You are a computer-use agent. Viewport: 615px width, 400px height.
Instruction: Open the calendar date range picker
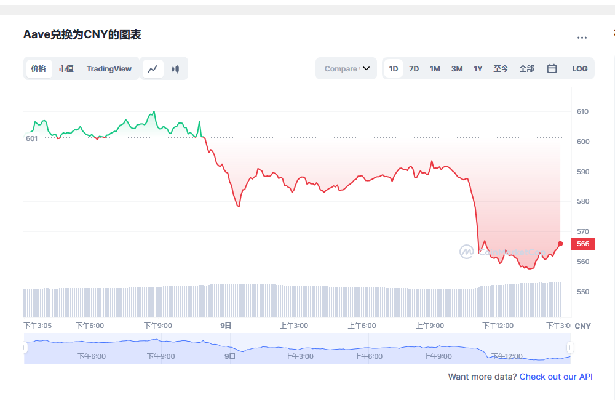coord(552,69)
